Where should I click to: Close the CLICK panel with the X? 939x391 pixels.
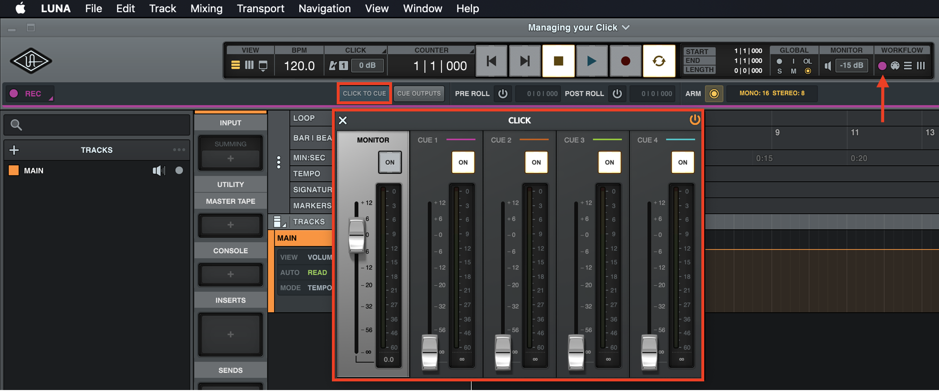pos(343,120)
